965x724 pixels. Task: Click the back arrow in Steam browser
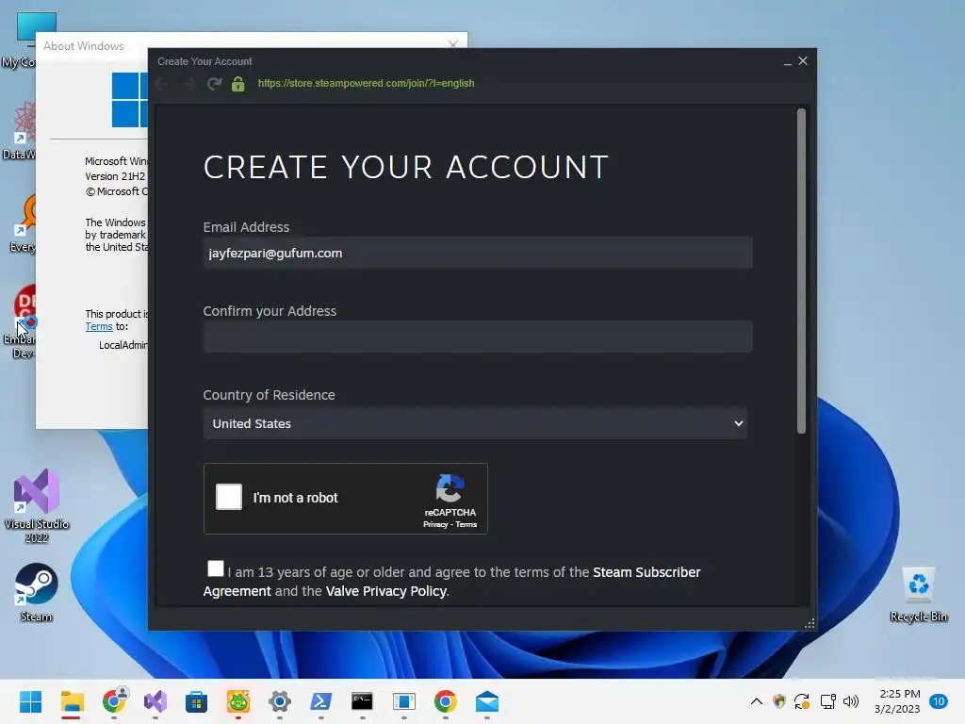pyautogui.click(x=162, y=83)
